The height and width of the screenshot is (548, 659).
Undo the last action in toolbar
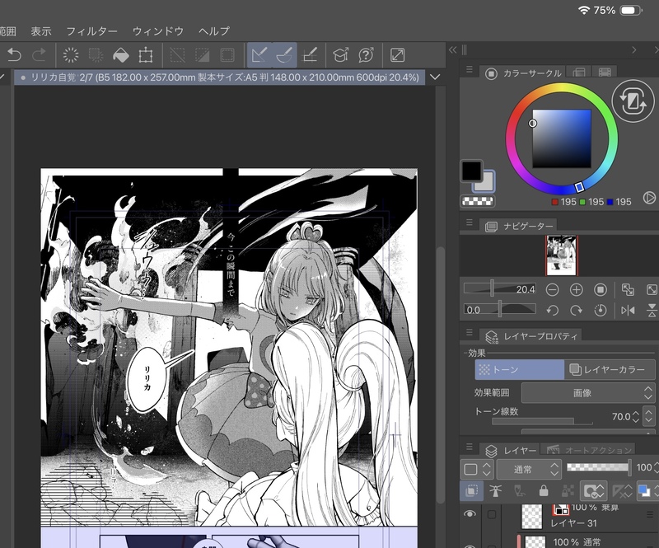[x=14, y=55]
